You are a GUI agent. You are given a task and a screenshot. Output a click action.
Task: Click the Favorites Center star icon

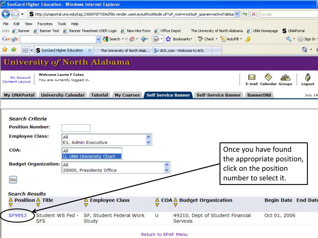(x=5, y=50)
